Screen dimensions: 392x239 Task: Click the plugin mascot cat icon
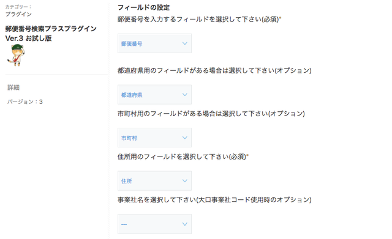point(17,55)
